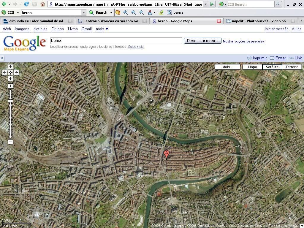
Task: Open the 'mais' dropdown in top navigation
Action: point(102,29)
